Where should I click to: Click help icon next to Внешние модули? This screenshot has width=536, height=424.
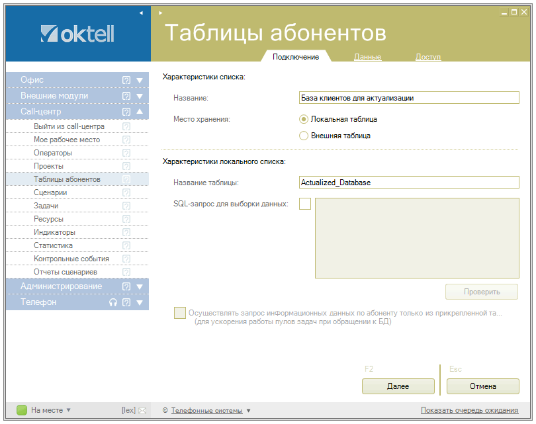[126, 96]
